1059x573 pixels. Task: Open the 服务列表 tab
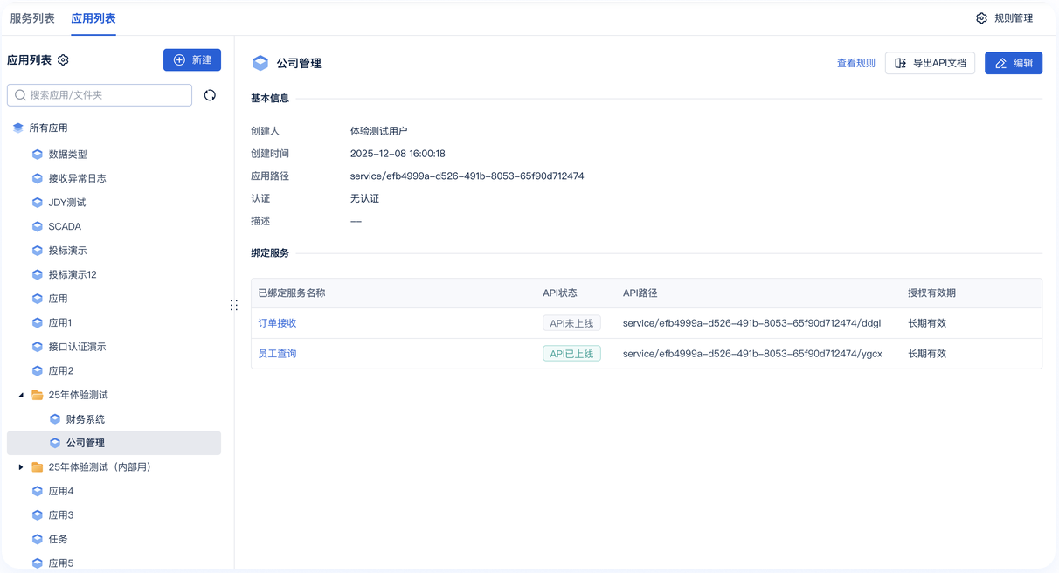pyautogui.click(x=32, y=18)
